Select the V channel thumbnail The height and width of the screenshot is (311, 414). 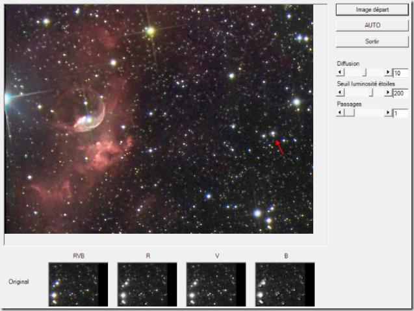[216, 284]
